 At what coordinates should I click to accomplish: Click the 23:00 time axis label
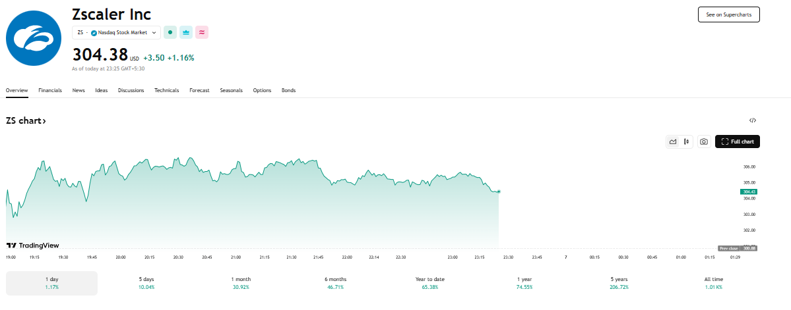point(453,257)
